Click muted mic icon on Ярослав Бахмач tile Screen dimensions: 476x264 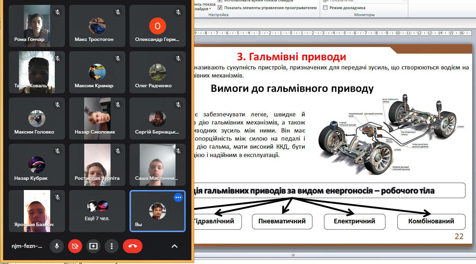pyautogui.click(x=58, y=197)
